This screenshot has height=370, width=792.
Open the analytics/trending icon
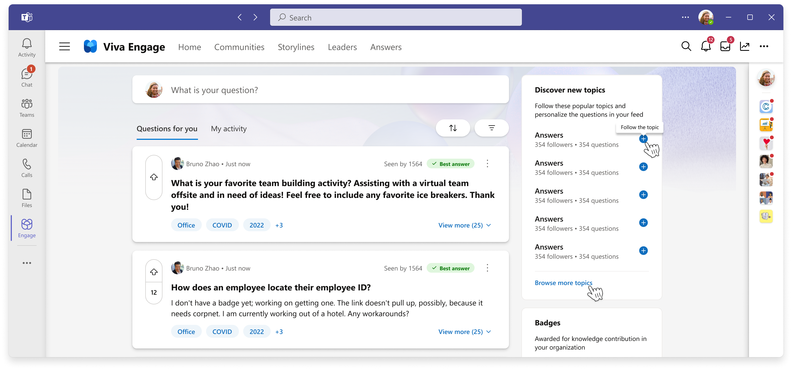click(745, 47)
